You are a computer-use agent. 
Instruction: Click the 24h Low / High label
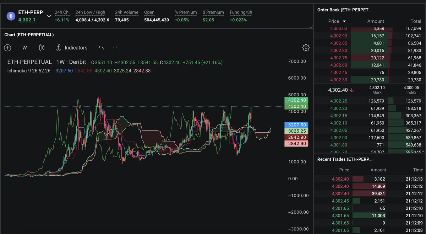point(91,12)
